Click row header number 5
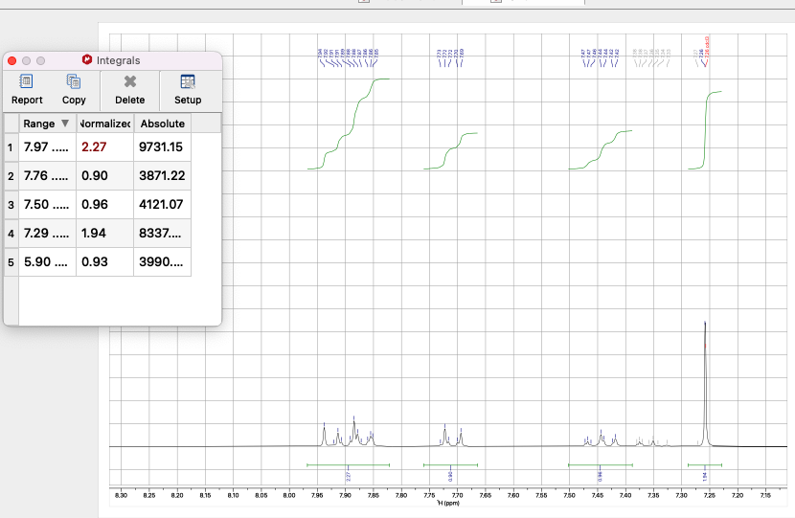 [x=11, y=262]
